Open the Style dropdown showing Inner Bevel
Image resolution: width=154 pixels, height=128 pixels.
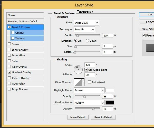pos(86,23)
